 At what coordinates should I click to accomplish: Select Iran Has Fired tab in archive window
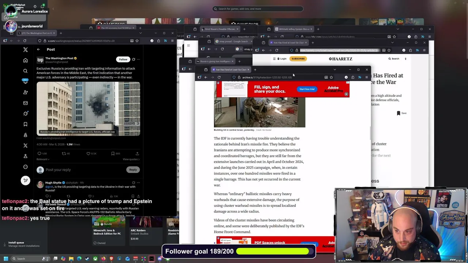(230, 69)
